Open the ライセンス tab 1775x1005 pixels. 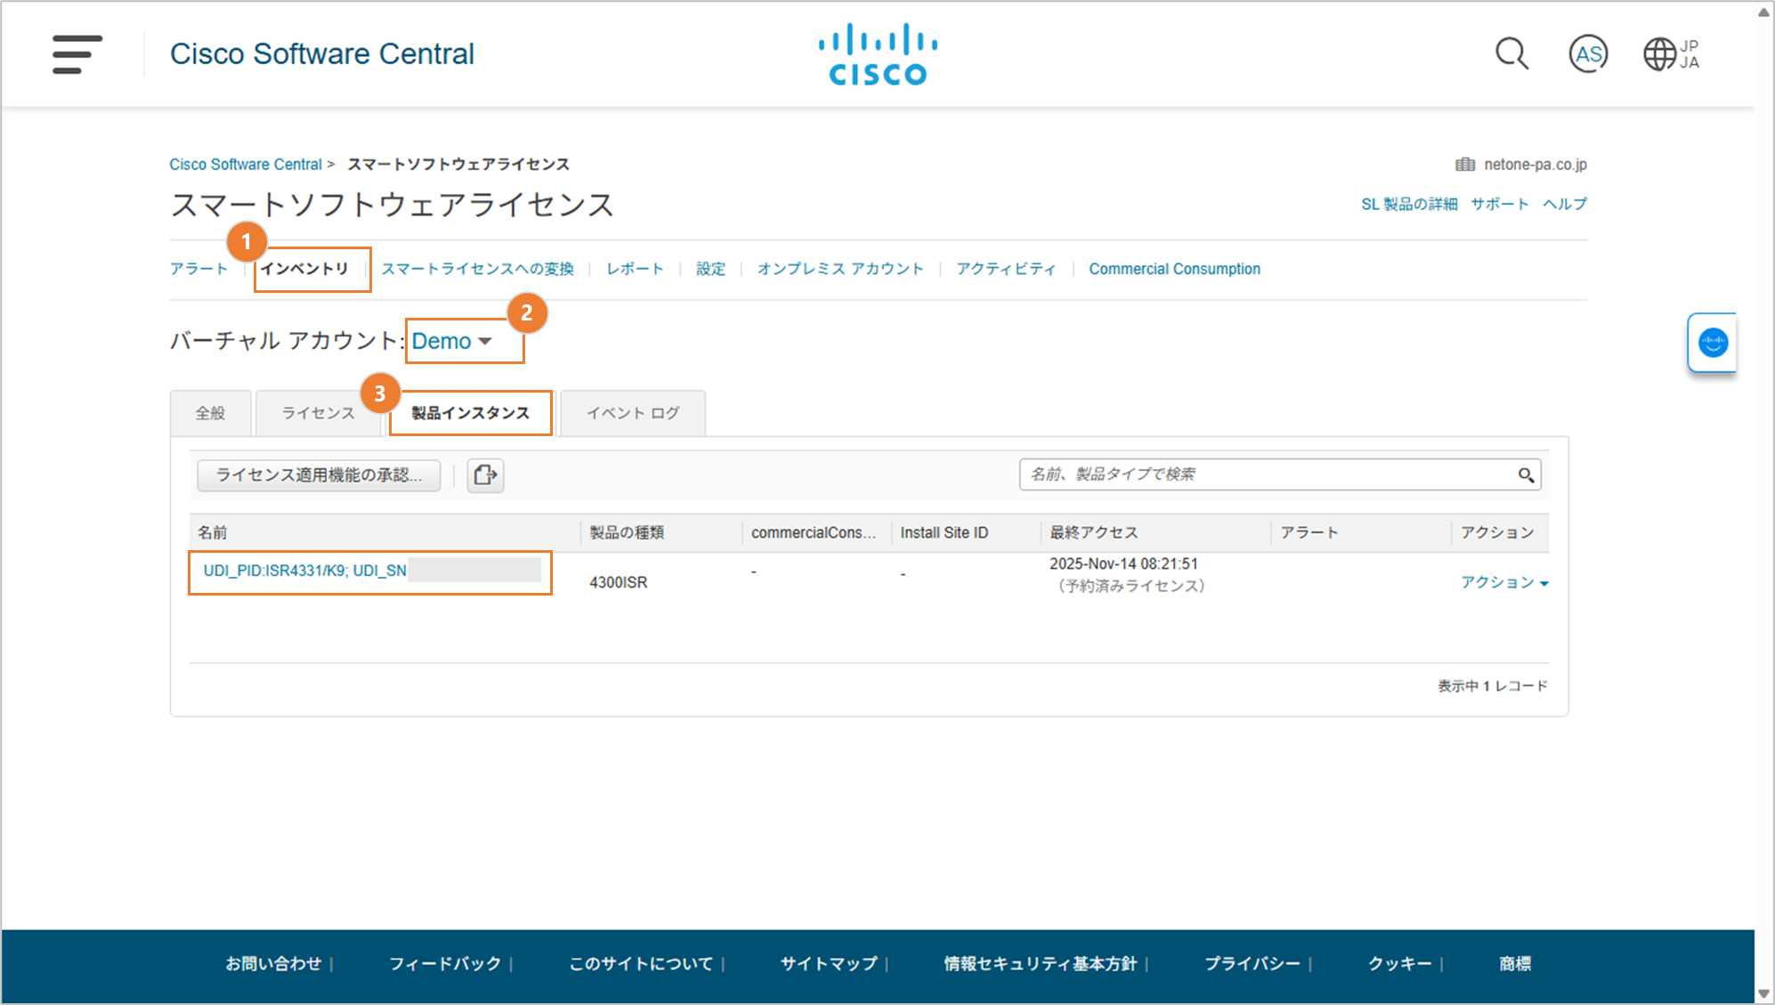(x=318, y=413)
